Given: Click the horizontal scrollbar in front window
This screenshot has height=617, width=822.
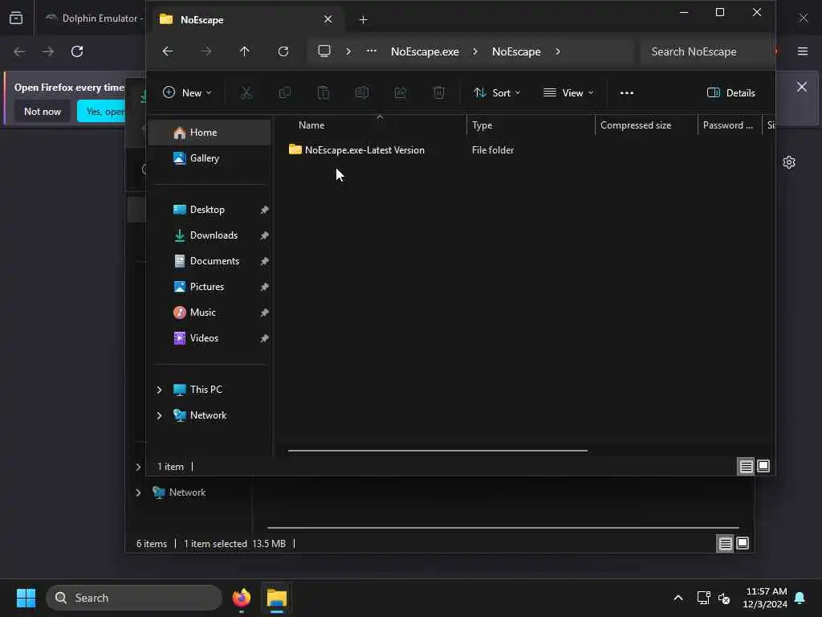Looking at the screenshot, I should pyautogui.click(x=437, y=450).
